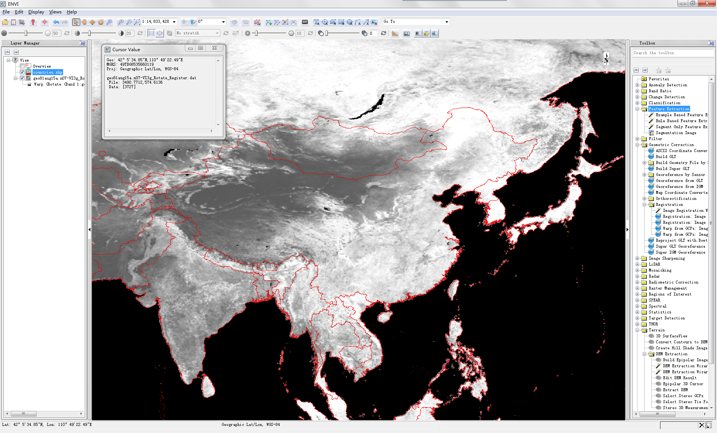Image resolution: width=717 pixels, height=433 pixels.
Task: Select the Text annotation tool
Action: coord(316,22)
